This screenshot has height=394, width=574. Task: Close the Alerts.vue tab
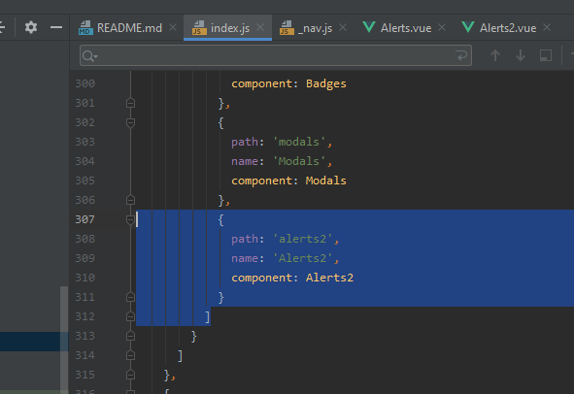442,27
